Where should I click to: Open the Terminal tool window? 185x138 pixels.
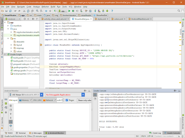point(21,133)
